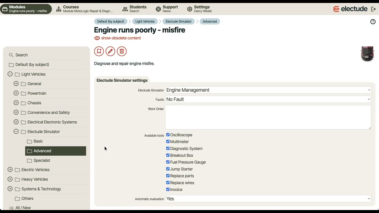Collapse the Electude Simulator tree node
The width and height of the screenshot is (379, 213).
16,131
